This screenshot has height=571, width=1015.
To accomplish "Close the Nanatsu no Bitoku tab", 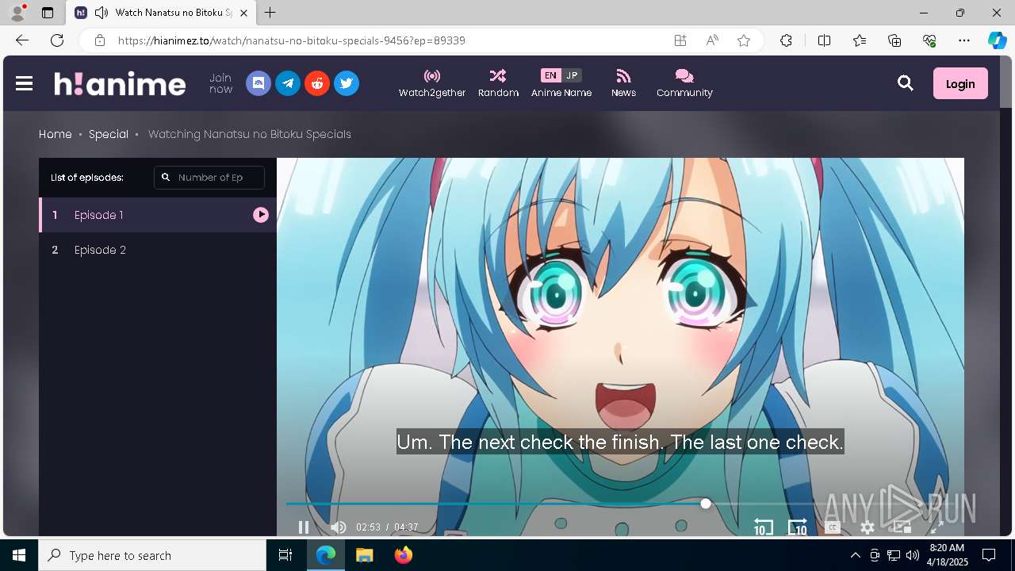I will tap(243, 13).
